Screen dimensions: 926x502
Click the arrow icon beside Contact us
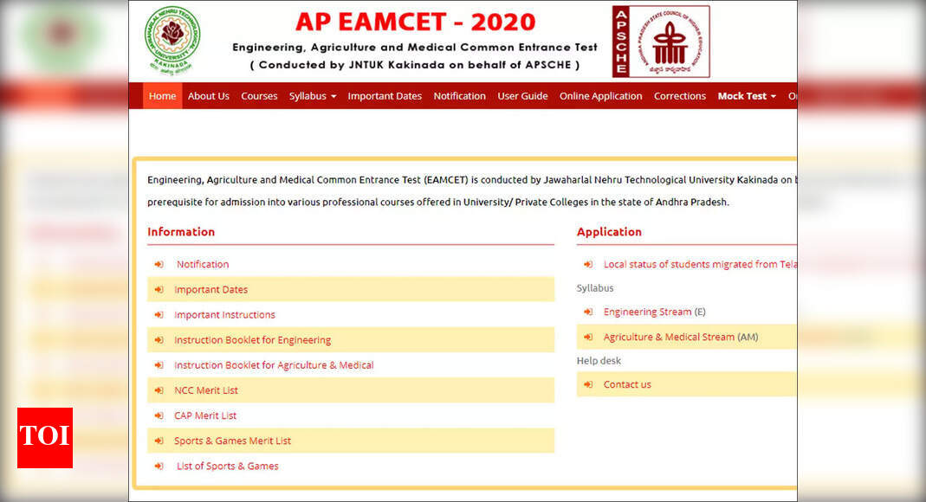tap(588, 384)
